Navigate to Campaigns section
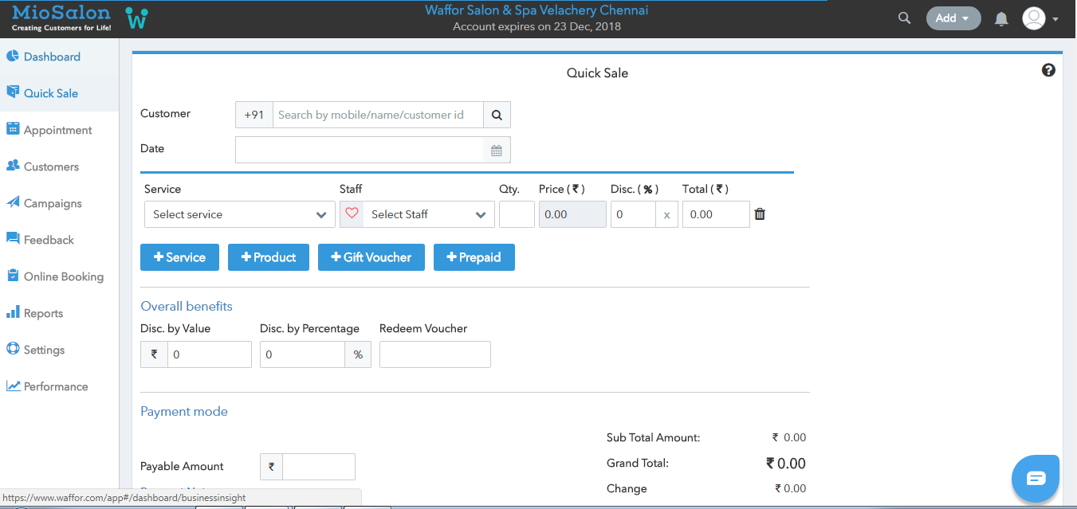 click(53, 203)
